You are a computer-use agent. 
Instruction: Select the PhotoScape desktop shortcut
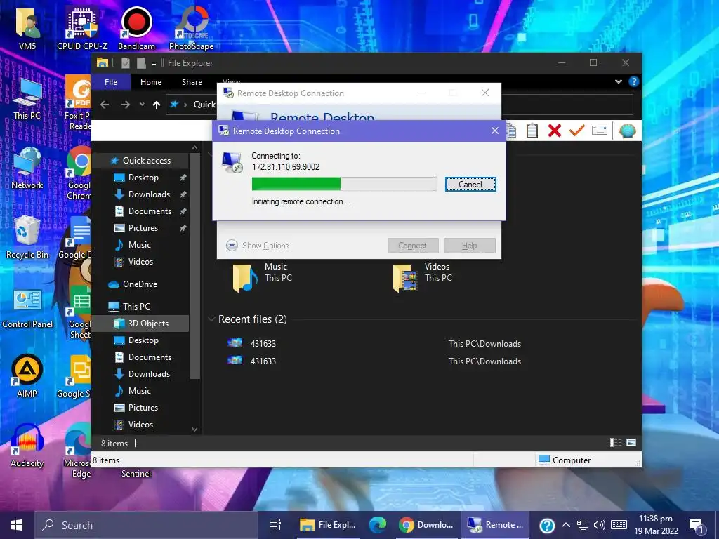191,28
